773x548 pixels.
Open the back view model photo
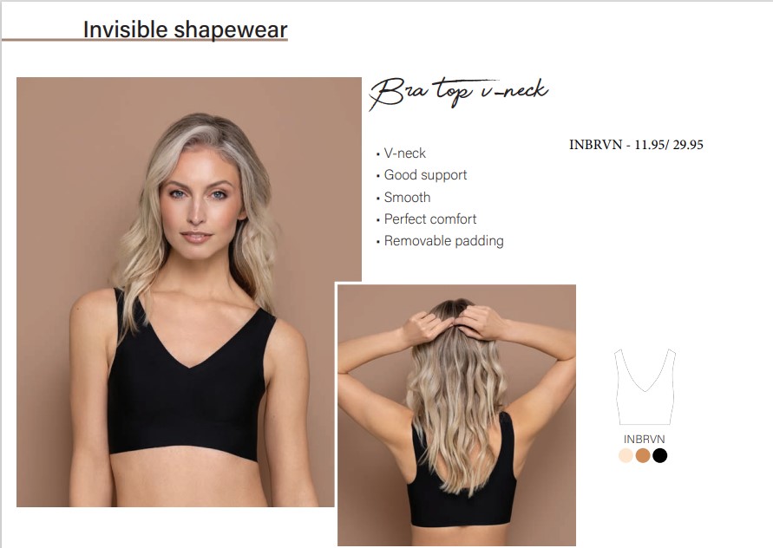(456, 415)
